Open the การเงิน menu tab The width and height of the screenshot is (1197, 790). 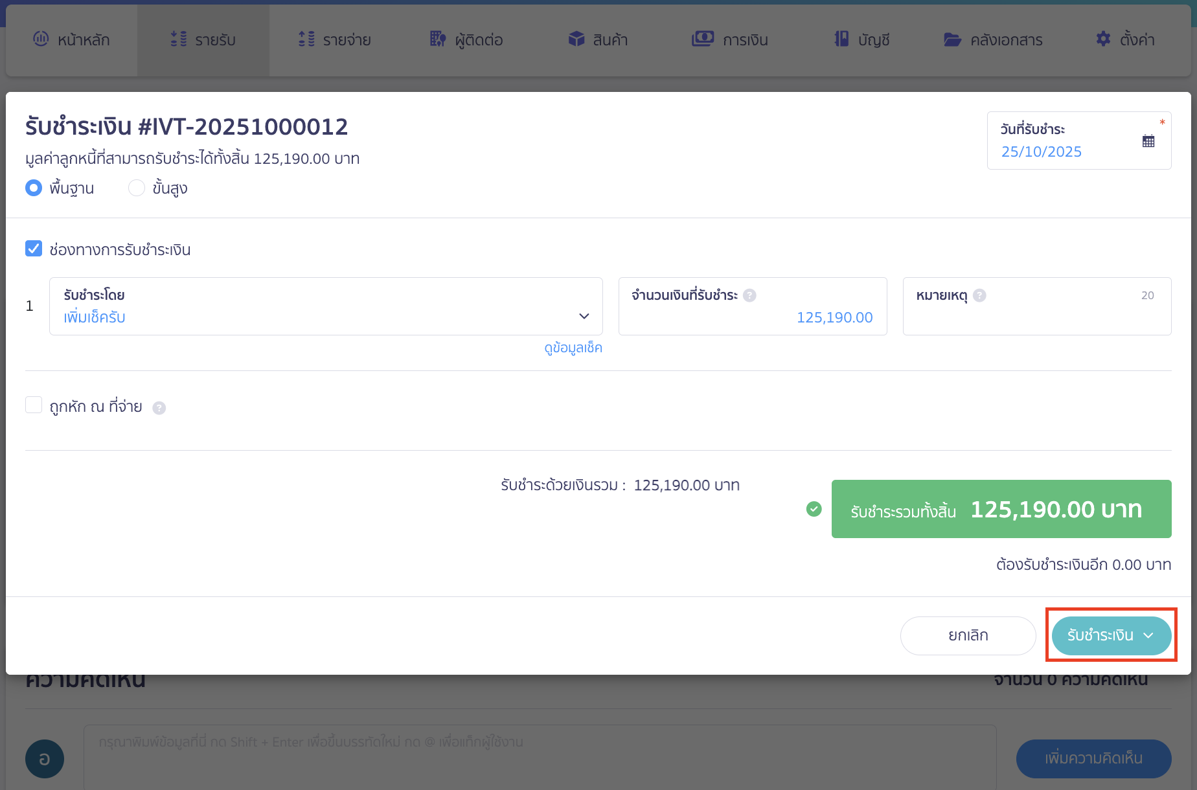(730, 40)
